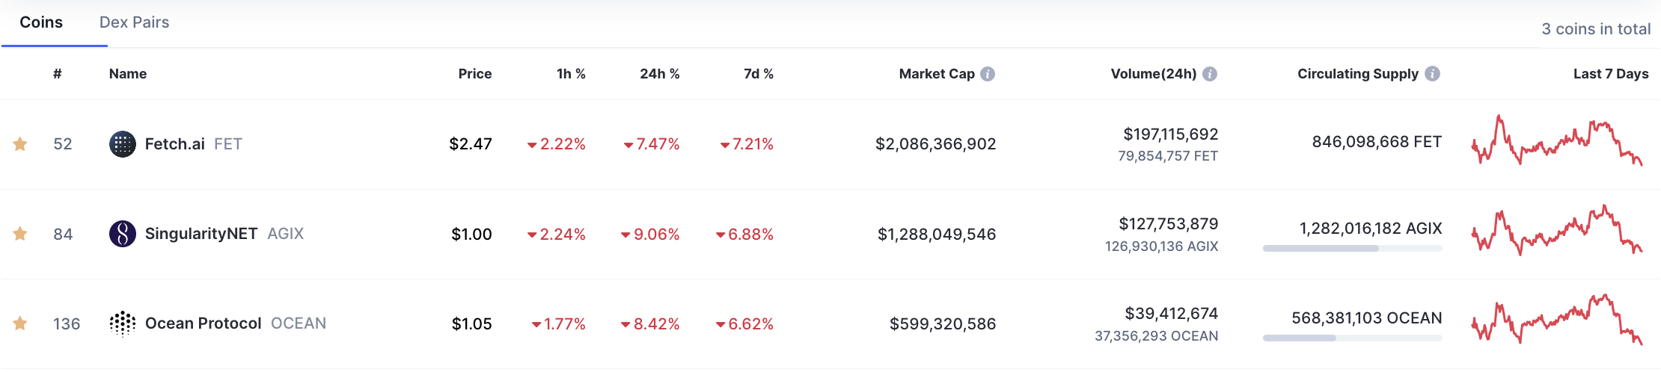Open the Fetch.ai coin logo
This screenshot has width=1661, height=372.
[x=123, y=144]
